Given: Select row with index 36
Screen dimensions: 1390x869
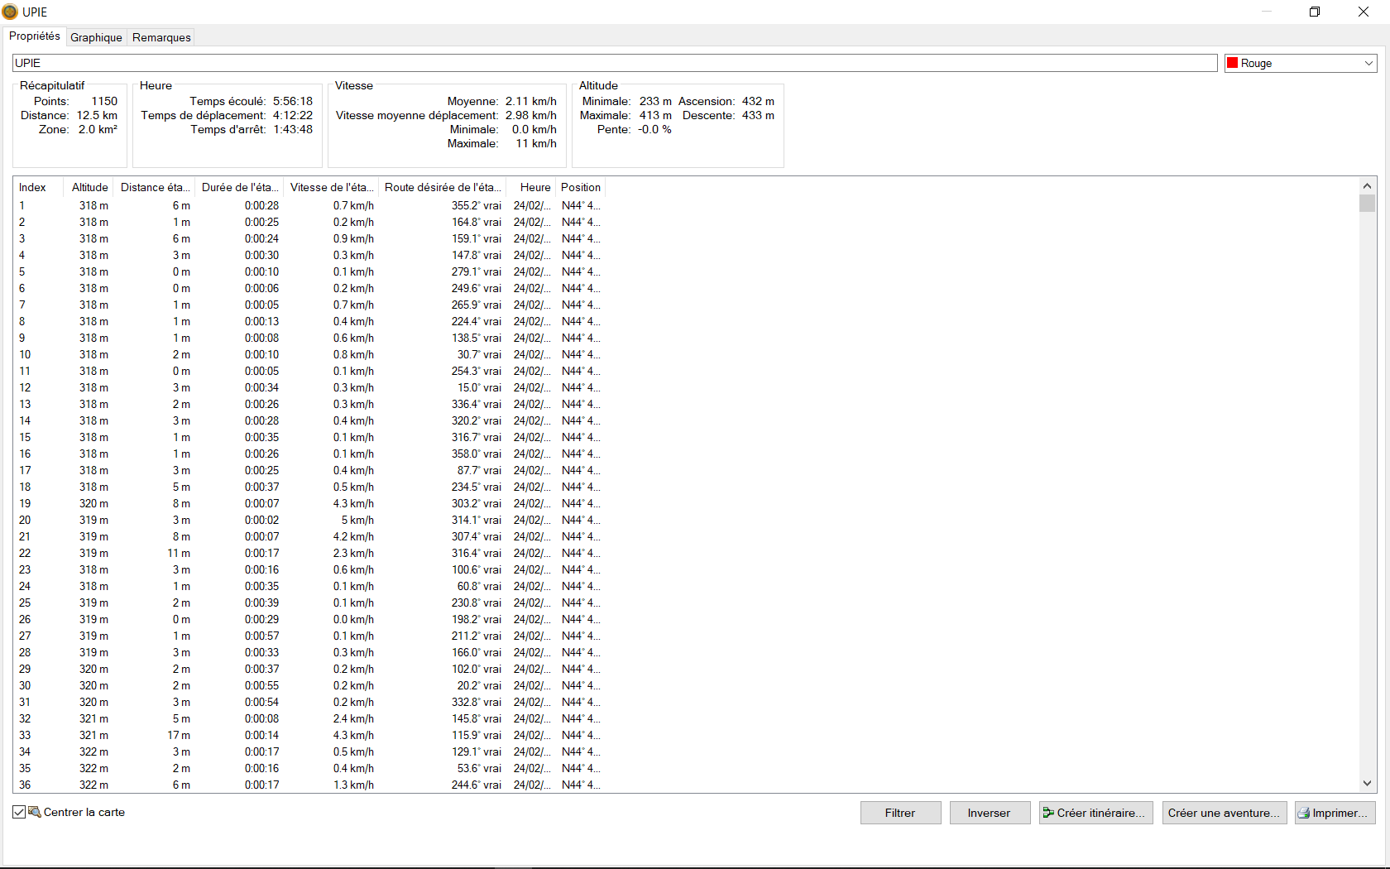Looking at the screenshot, I should pyautogui.click(x=309, y=785).
